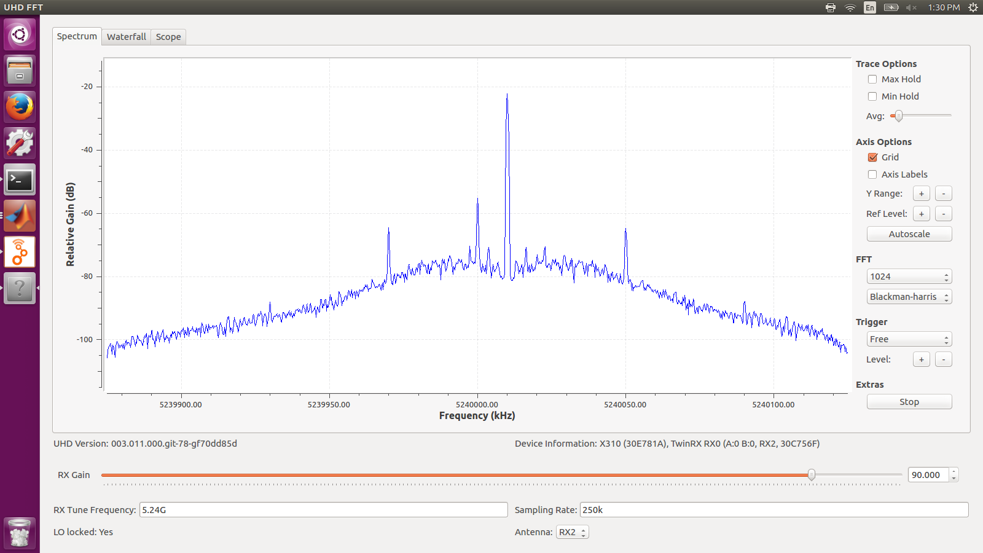Uncheck the Grid checkbox
983x553 pixels.
tap(872, 157)
